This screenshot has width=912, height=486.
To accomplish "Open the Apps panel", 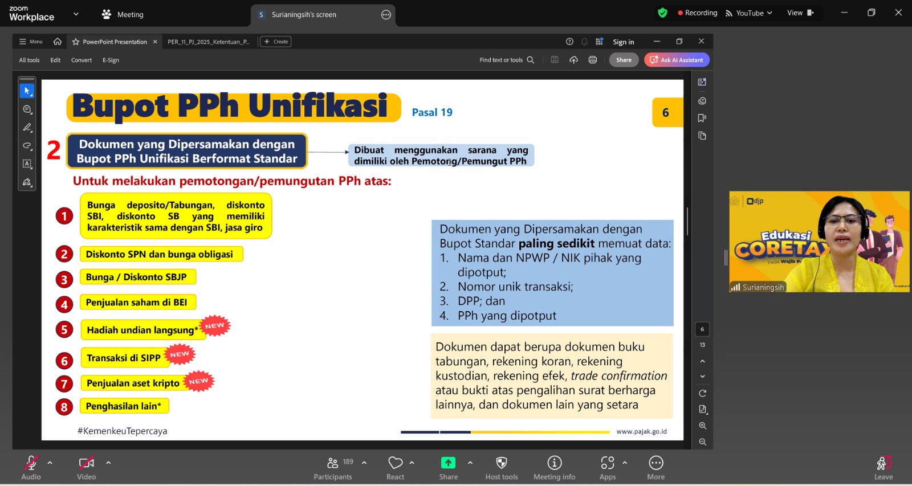I will [x=608, y=463].
